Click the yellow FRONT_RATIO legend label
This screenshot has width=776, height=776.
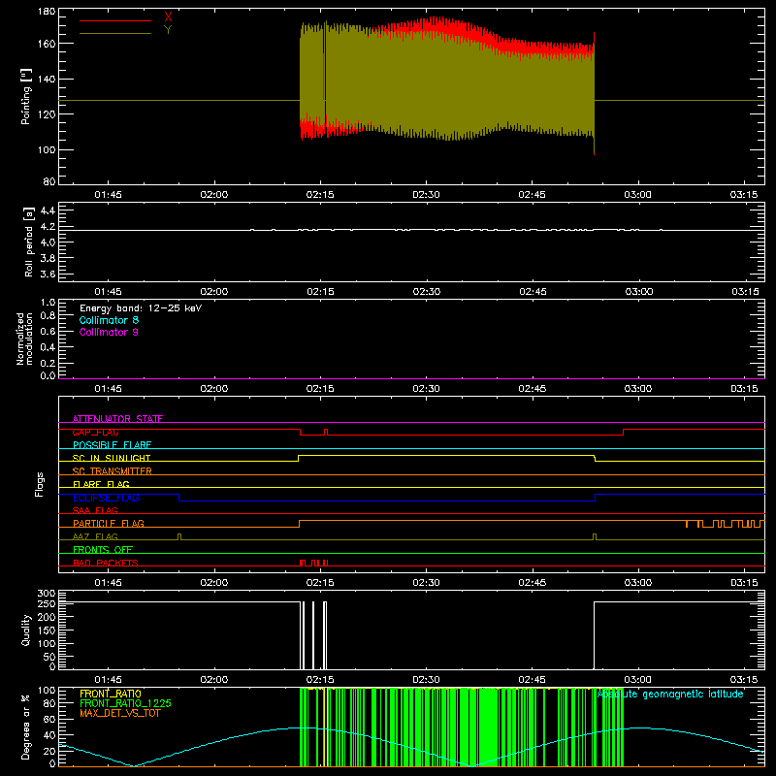point(111,694)
